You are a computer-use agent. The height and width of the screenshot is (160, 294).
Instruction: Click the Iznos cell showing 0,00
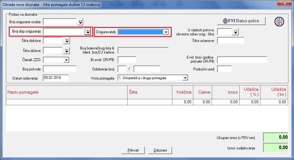click(226, 102)
